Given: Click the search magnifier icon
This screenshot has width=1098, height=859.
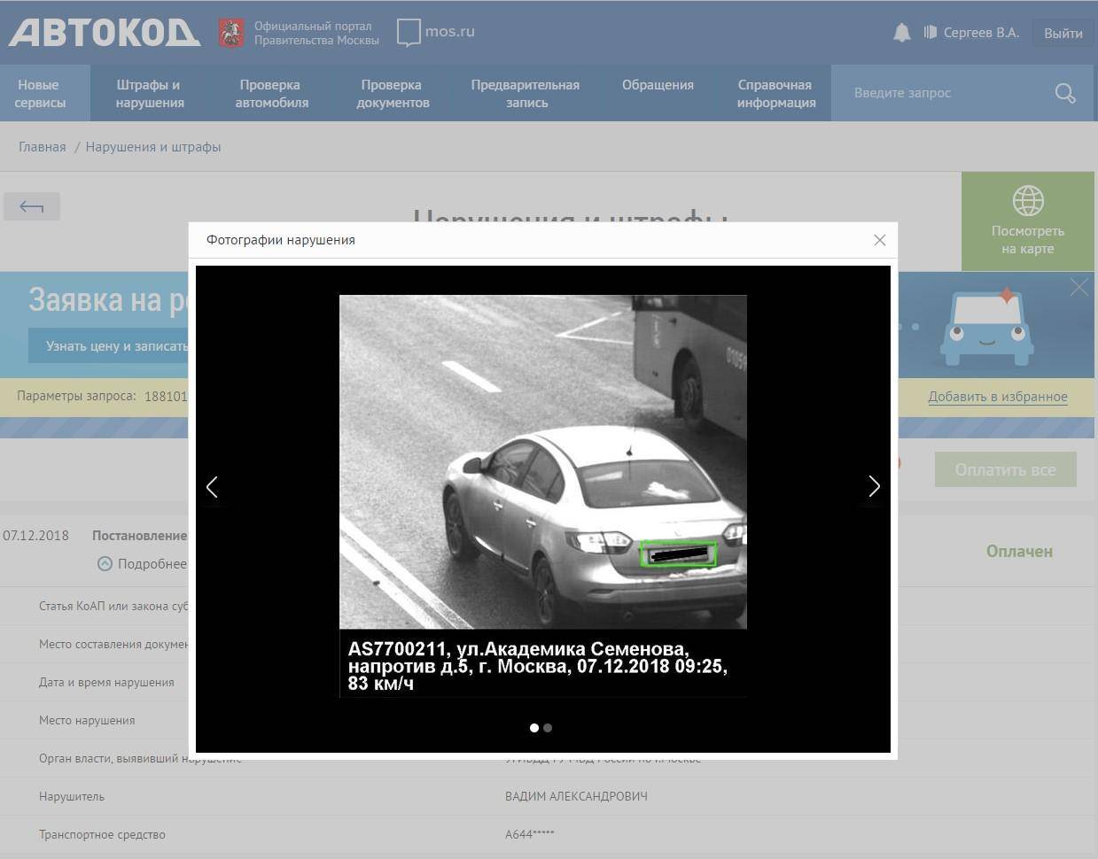Looking at the screenshot, I should (1064, 93).
